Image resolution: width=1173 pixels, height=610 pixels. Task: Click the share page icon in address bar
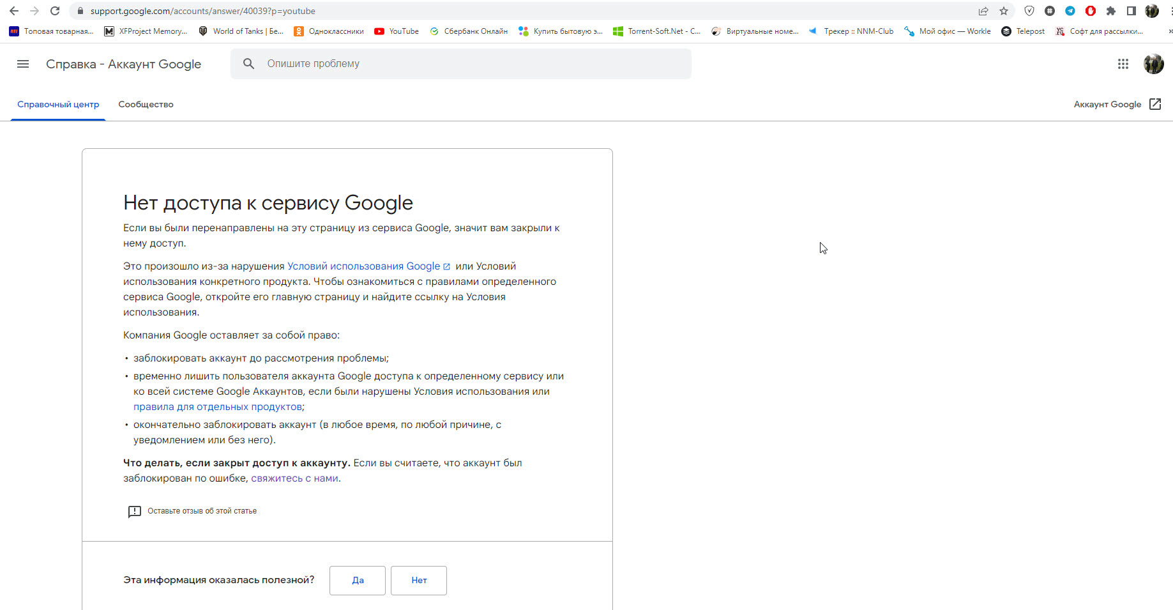pyautogui.click(x=983, y=11)
